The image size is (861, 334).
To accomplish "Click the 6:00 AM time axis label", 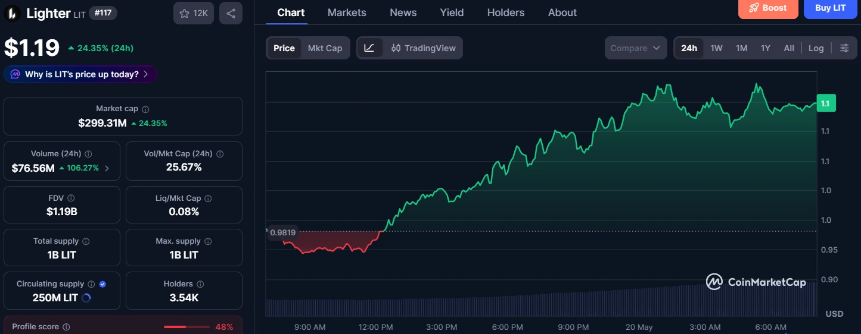I will tap(770, 327).
